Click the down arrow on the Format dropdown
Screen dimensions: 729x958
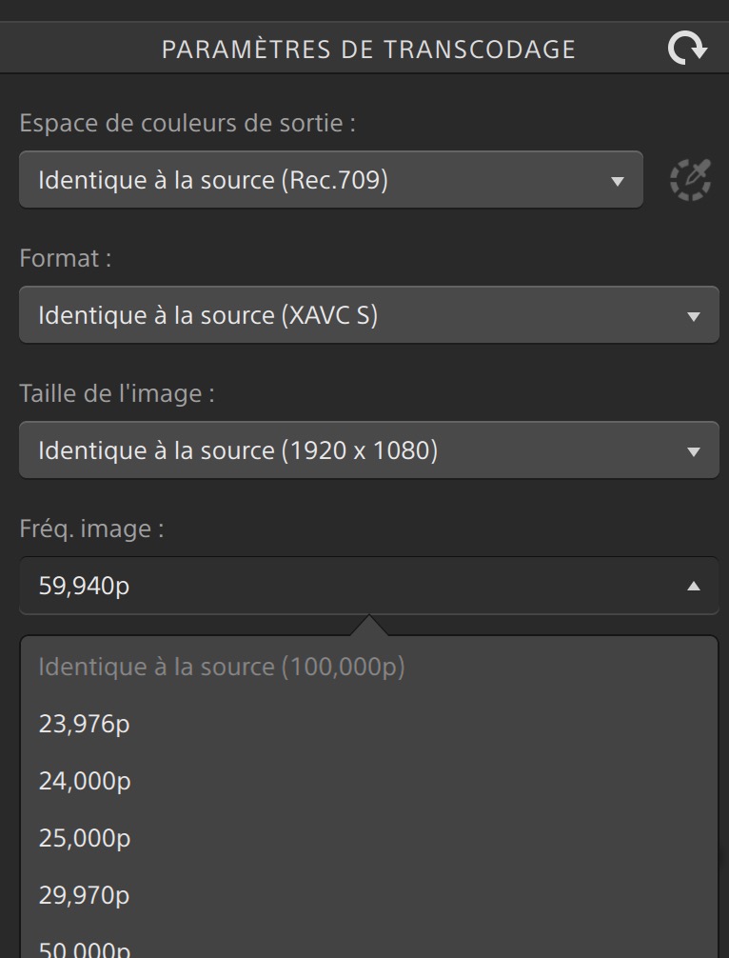point(694,316)
